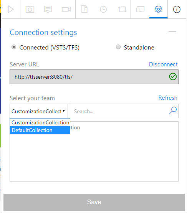
Task: Open the info about icon
Action: tap(177, 9)
